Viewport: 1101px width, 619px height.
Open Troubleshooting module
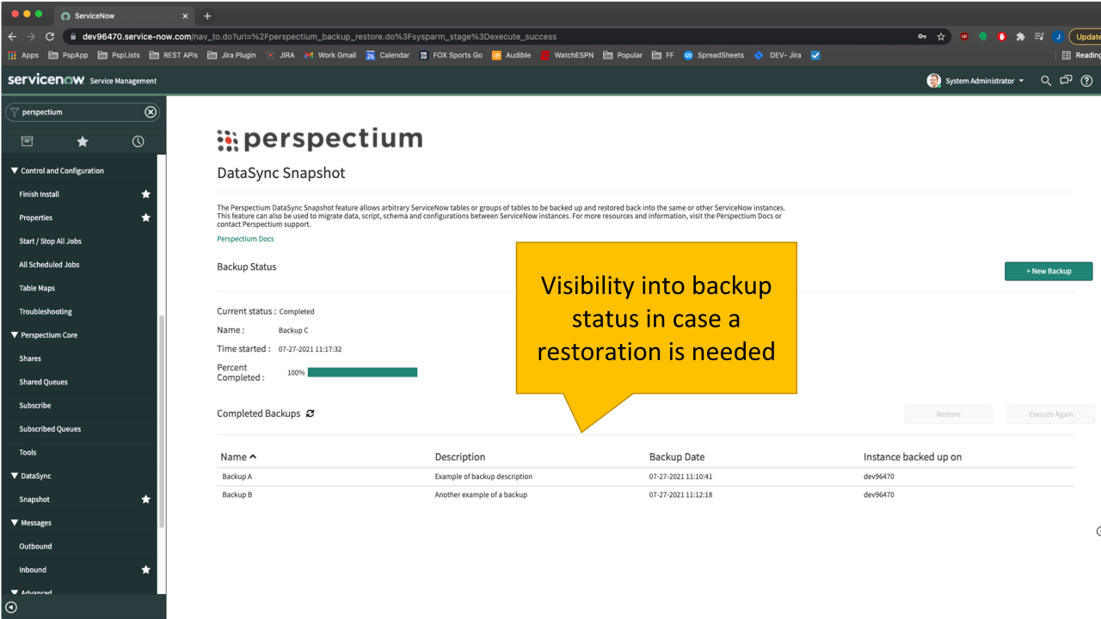tap(46, 311)
